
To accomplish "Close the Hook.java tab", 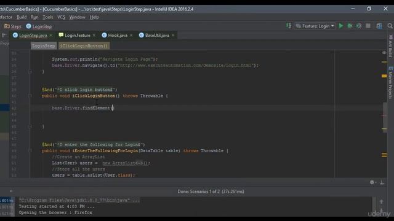I will (131, 36).
